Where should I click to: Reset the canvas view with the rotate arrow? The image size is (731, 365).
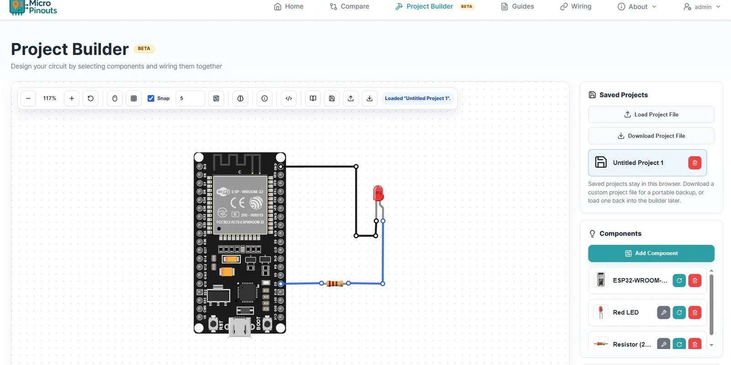(x=90, y=98)
